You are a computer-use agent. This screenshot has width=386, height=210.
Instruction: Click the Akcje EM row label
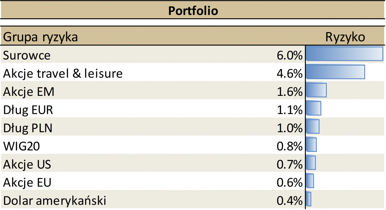pyautogui.click(x=29, y=92)
